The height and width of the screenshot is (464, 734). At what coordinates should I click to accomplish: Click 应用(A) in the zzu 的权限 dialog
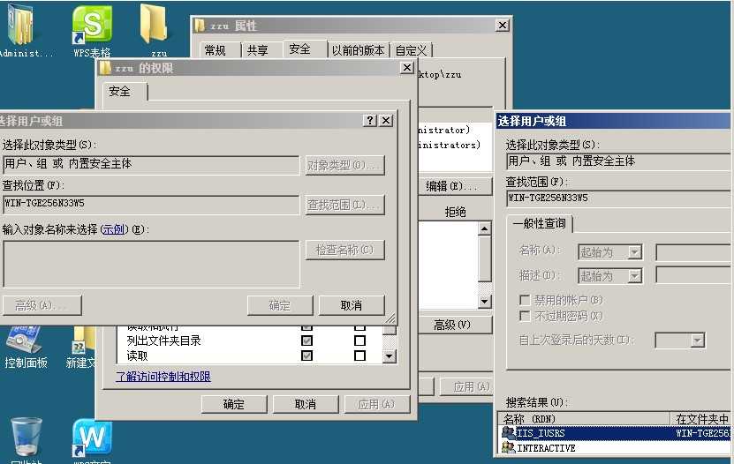(x=377, y=404)
